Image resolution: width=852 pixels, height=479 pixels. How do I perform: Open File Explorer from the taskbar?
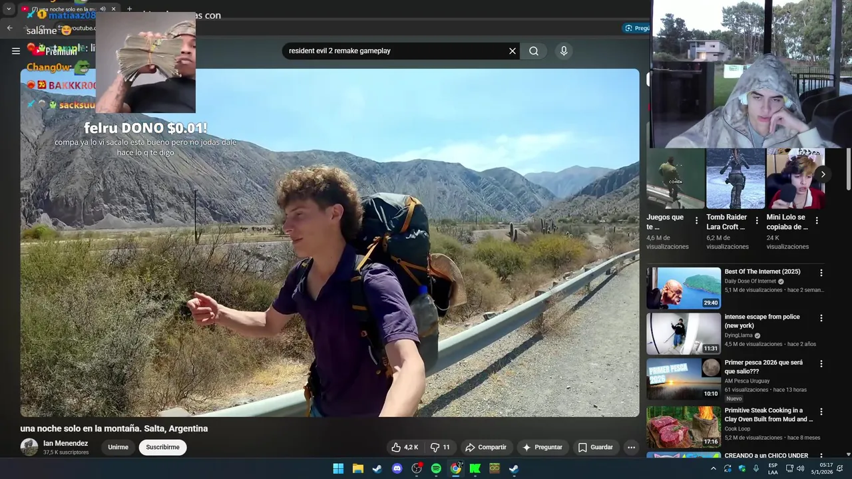(357, 468)
